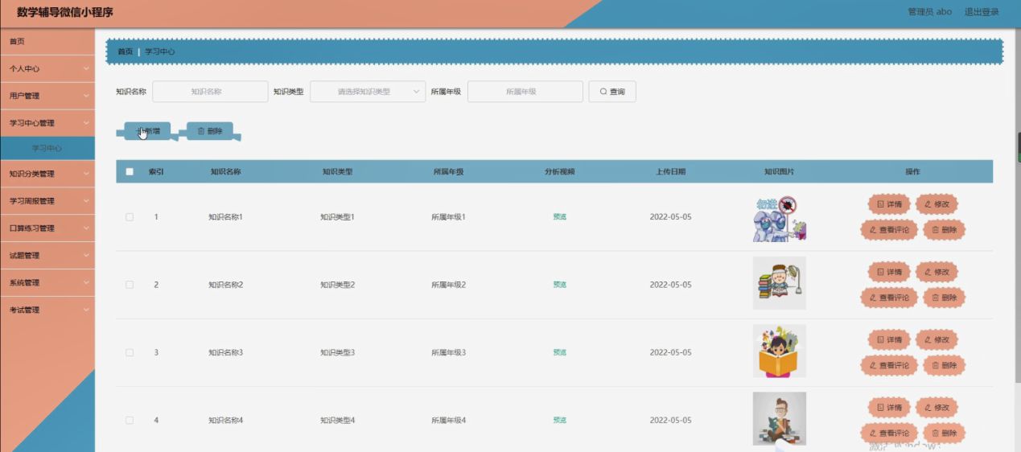Viewport: 1021px width, 452px height.
Task: Check the box for row 3
Action: 130,352
